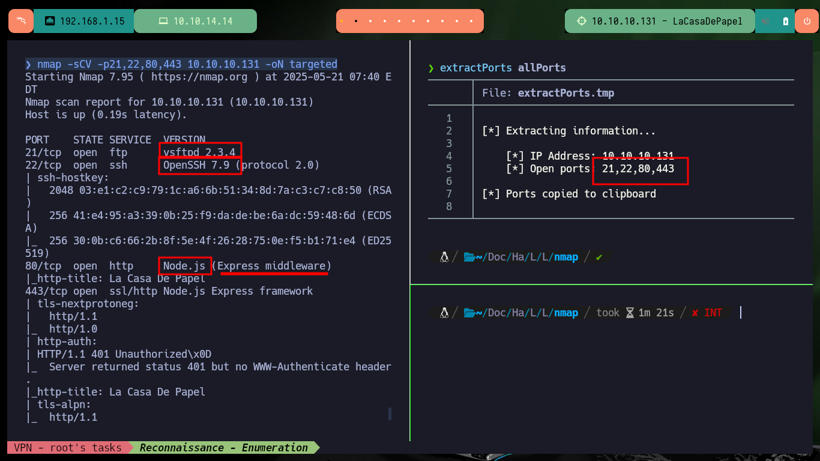Screen dimensions: 820x461
Task: Click the 'ssh-hostkey:' line
Action: point(67,178)
